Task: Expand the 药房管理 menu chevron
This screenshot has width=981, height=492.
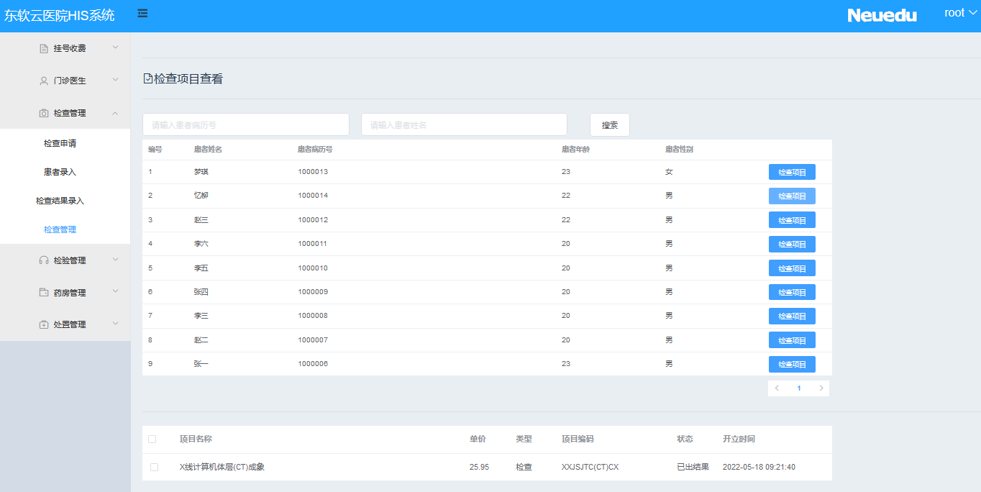Action: click(116, 292)
